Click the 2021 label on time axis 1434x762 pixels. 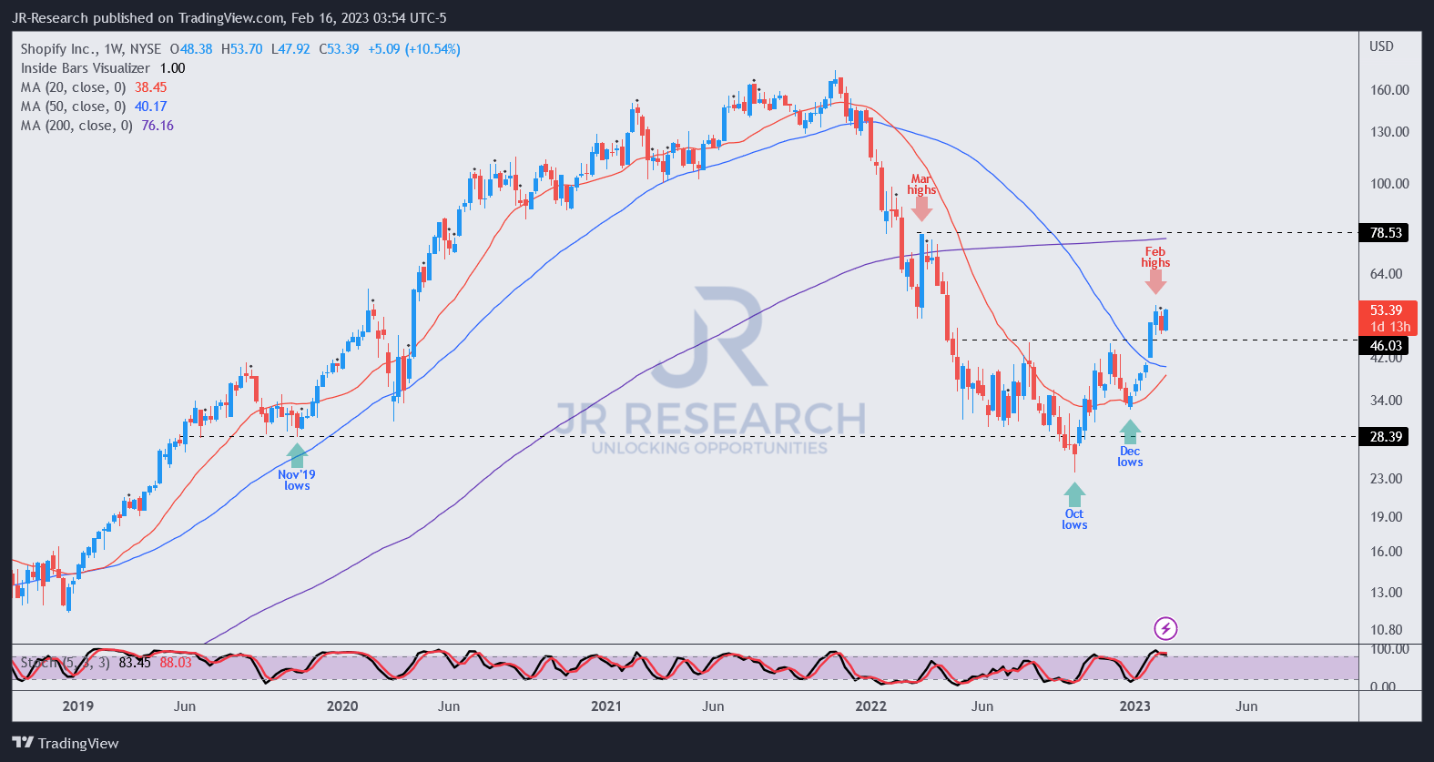click(606, 706)
